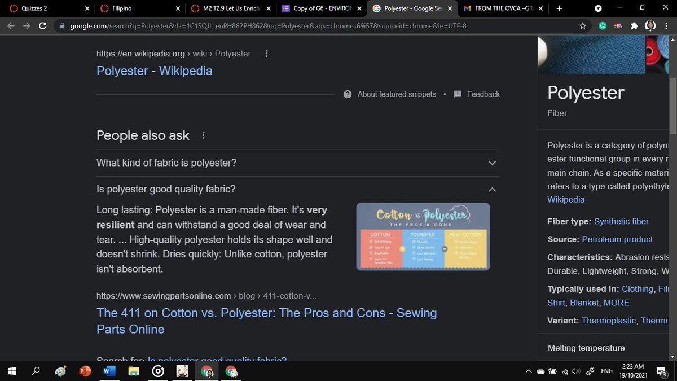The image size is (677, 381).
Task: Click the Cotton vs Polyester infographic thumbnail
Action: (x=423, y=237)
